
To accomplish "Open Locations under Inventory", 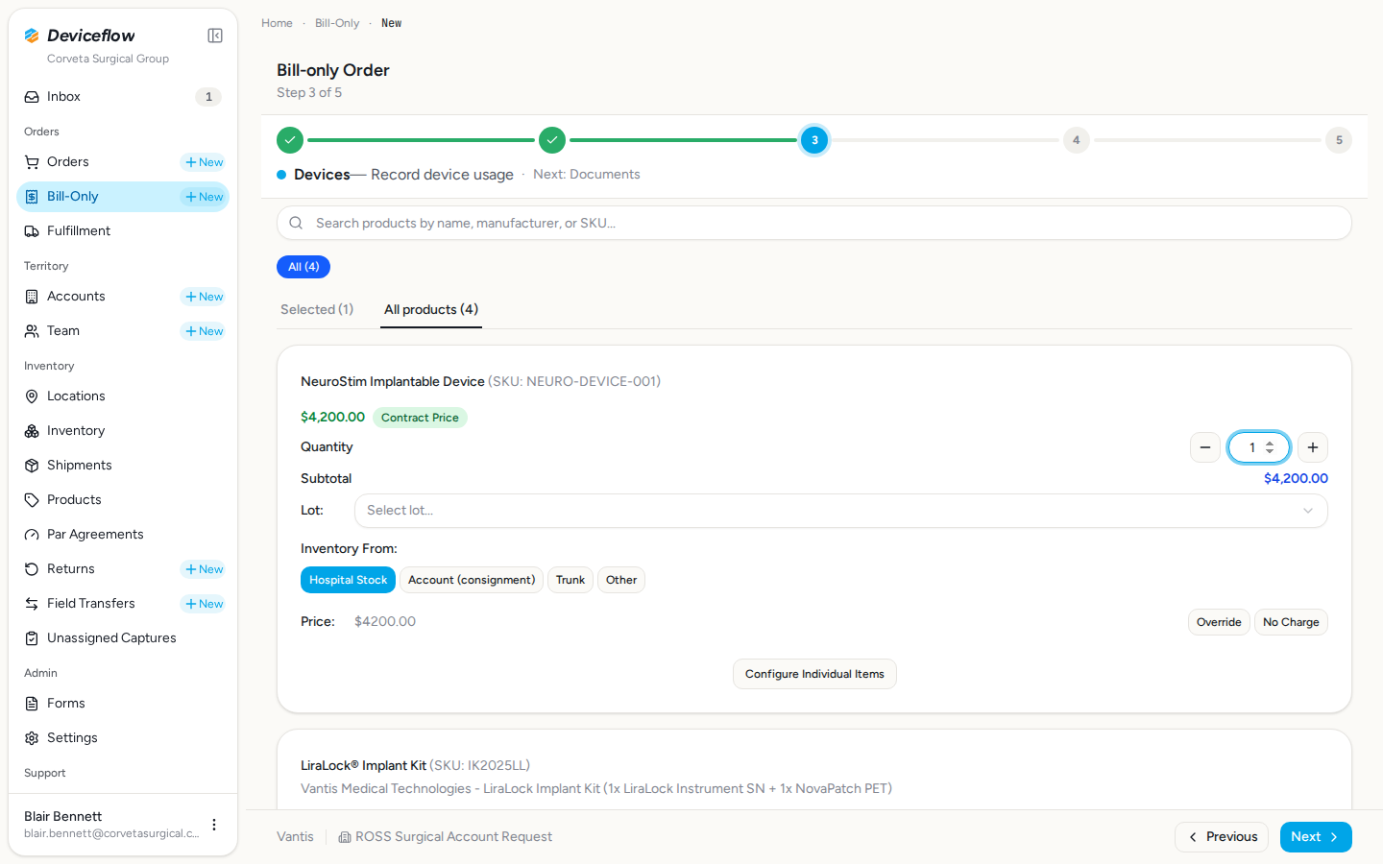I will coord(123,396).
